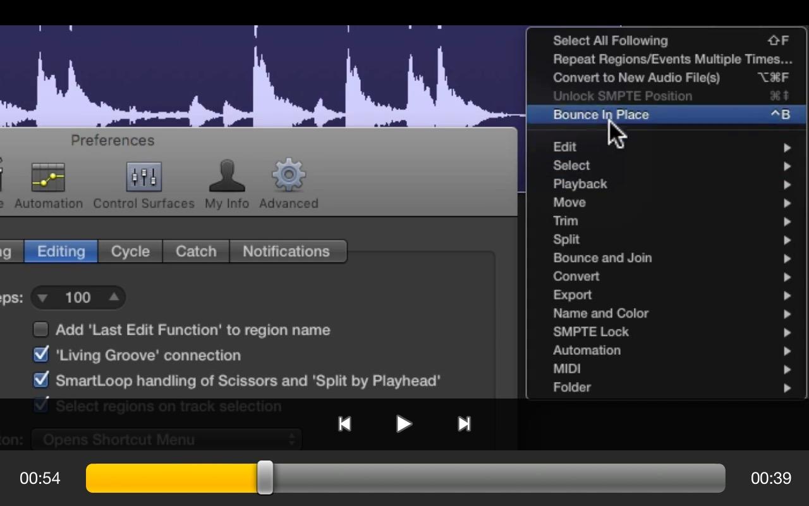Skip to next video with forward icon
This screenshot has height=506, width=809.
(x=465, y=424)
